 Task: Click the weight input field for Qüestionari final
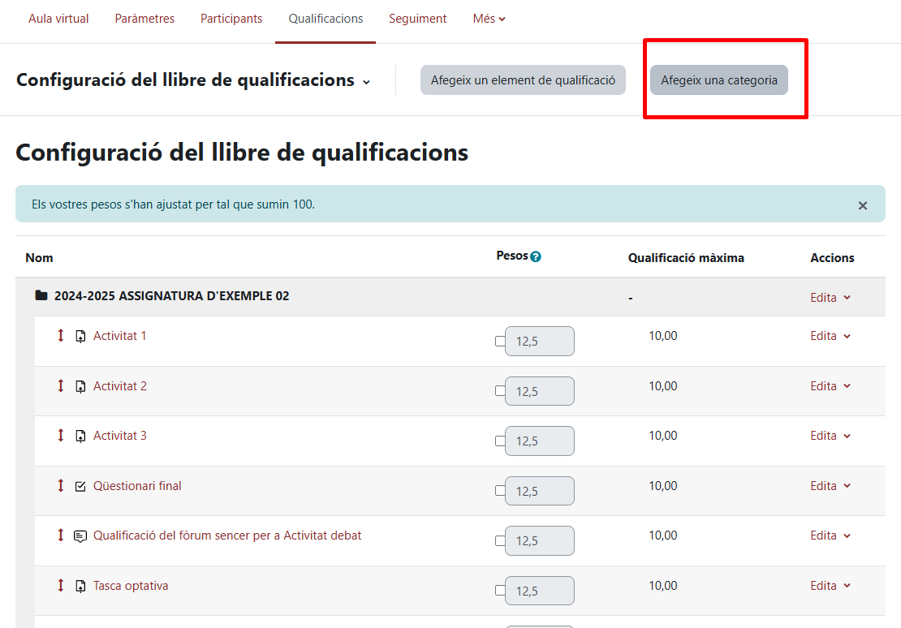[539, 492]
